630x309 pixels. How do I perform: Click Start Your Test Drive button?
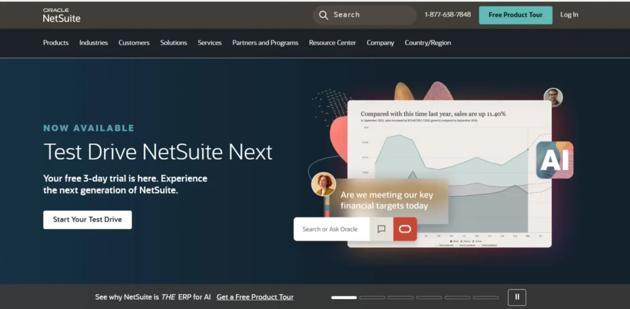pyautogui.click(x=87, y=219)
